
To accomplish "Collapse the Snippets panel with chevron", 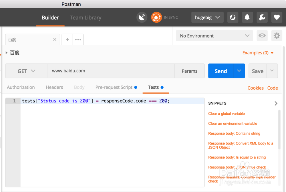I will (276, 104).
